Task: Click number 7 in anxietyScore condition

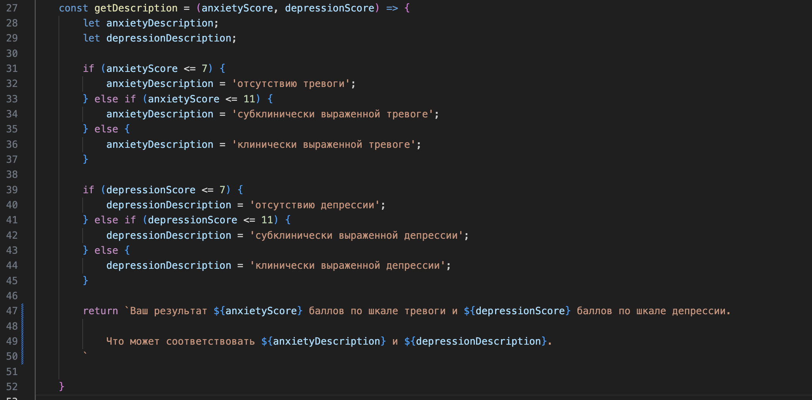Action: (204, 69)
